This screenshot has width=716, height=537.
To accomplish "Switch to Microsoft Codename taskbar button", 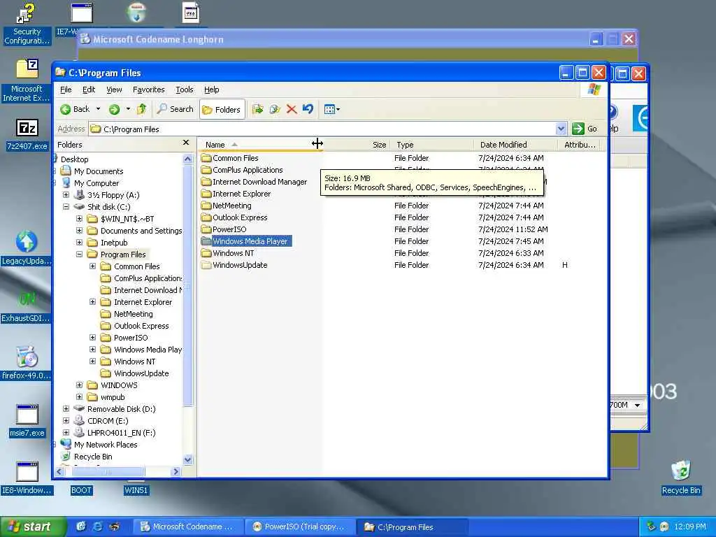I will coord(187,527).
